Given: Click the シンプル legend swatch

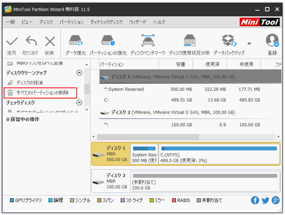Looking at the screenshot, I should [x=72, y=200].
